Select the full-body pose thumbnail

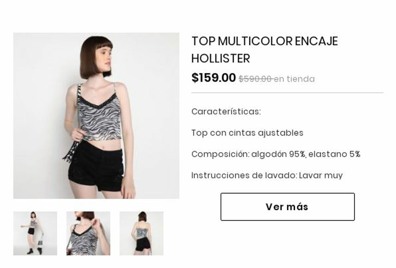35,233
